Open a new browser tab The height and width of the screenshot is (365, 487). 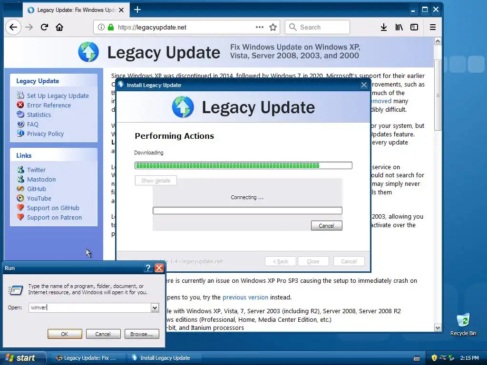point(137,10)
